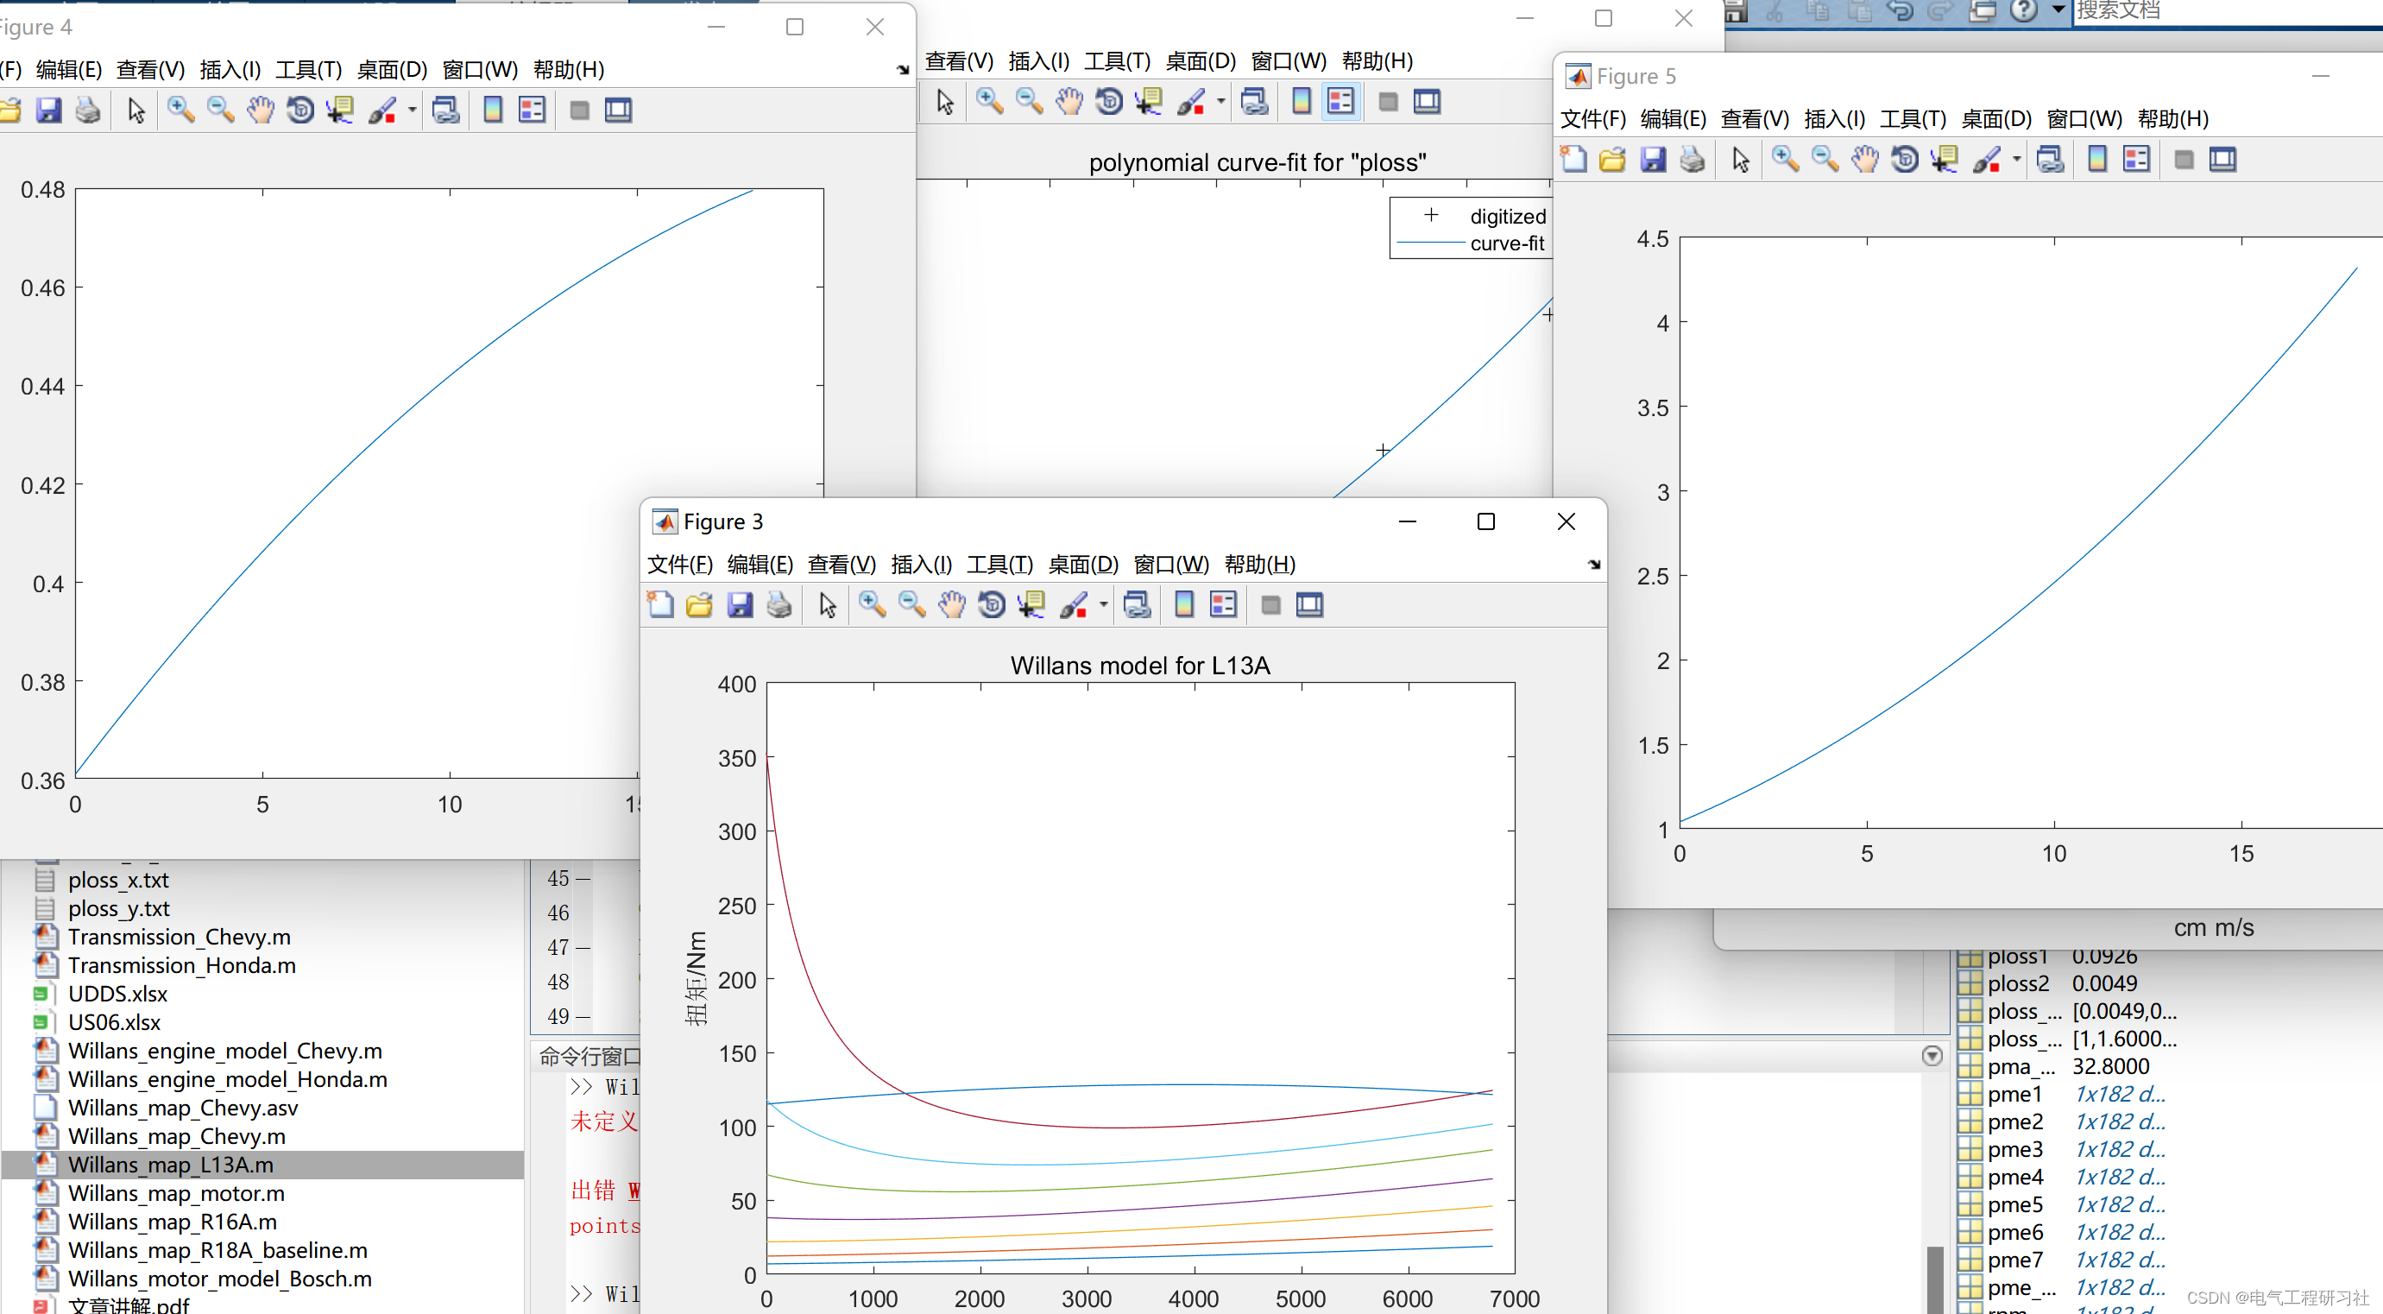This screenshot has width=2383, height=1314.
Task: Select Willans_map_motor.m in file browser
Action: coord(176,1193)
